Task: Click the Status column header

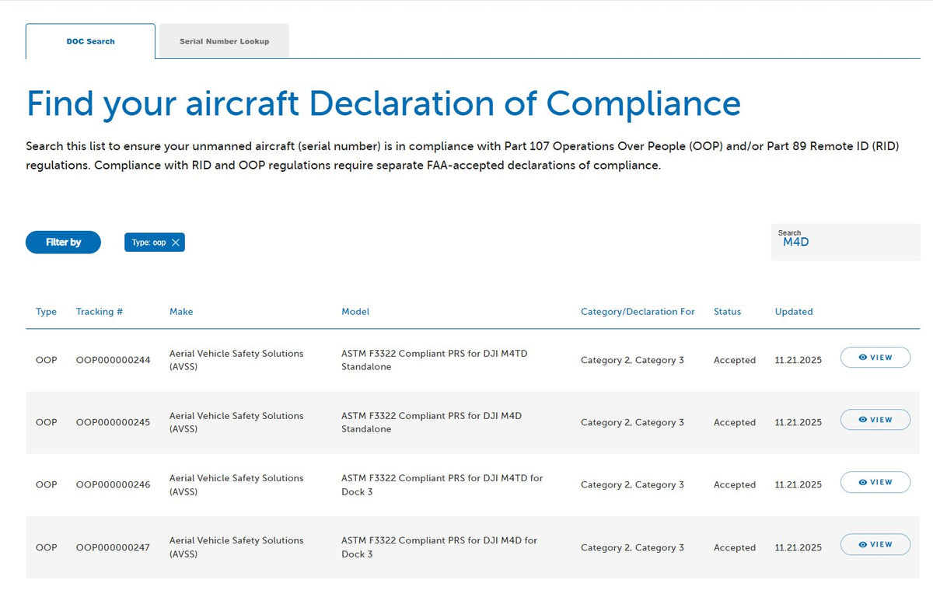Action: click(x=727, y=312)
